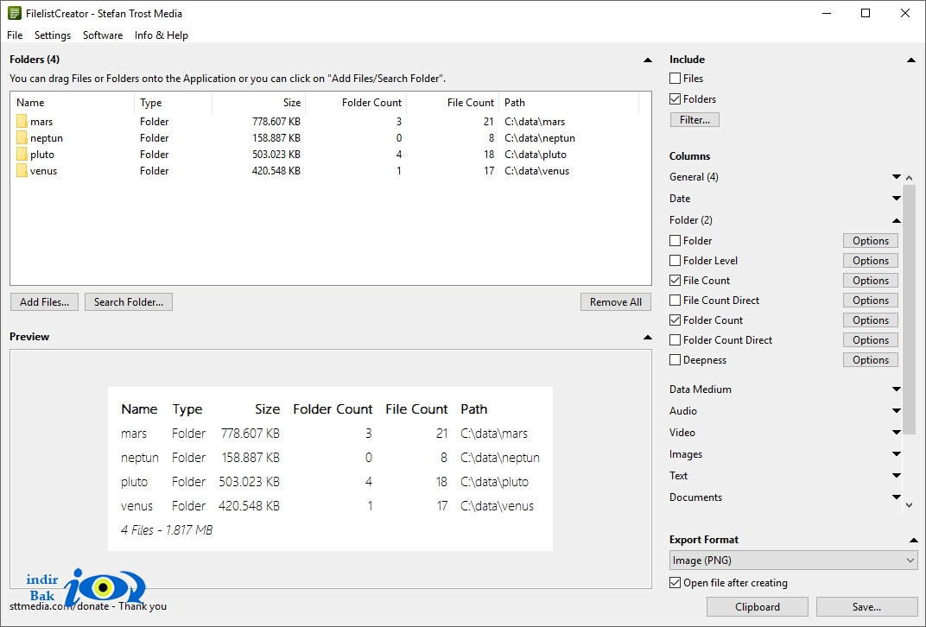This screenshot has height=627, width=926.
Task: Expand the Video columns group
Action: [x=897, y=432]
